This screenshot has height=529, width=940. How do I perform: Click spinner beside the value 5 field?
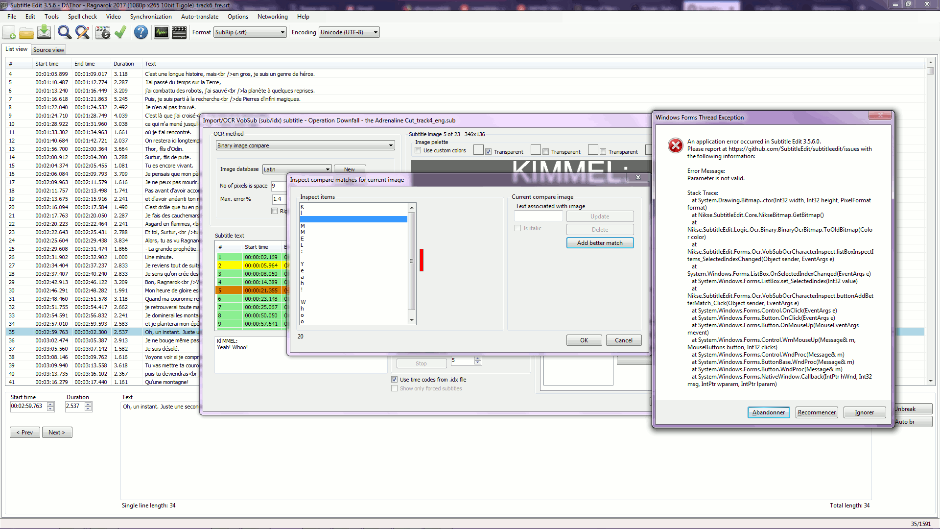tap(478, 361)
